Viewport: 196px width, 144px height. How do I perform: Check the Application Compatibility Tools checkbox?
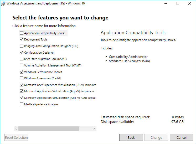22,33
